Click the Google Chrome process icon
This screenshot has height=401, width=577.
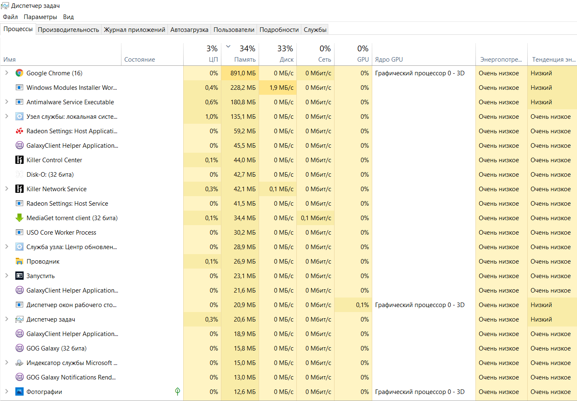[19, 73]
